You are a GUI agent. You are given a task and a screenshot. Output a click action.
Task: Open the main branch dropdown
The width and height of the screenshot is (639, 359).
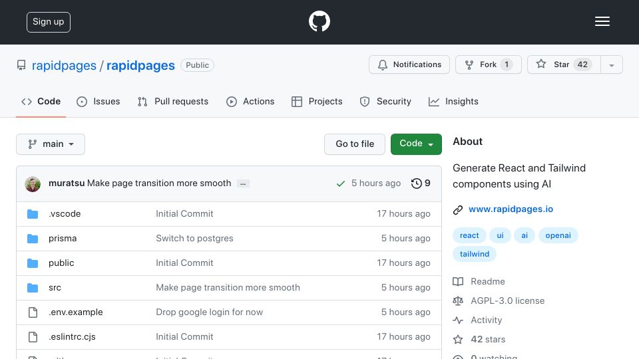coord(51,144)
